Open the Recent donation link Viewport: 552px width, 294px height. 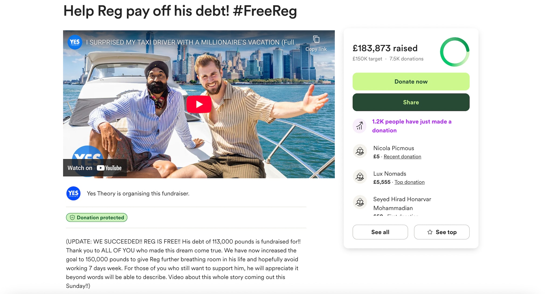click(x=402, y=157)
